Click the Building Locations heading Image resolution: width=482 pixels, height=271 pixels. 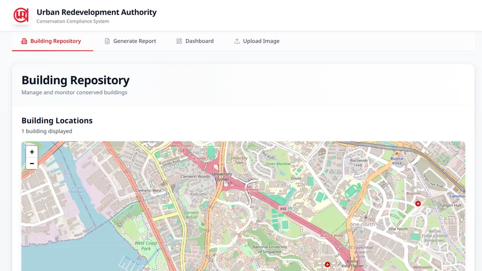[x=57, y=120]
